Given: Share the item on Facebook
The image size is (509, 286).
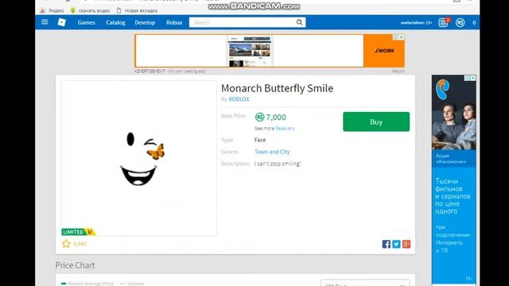Looking at the screenshot, I should (x=387, y=244).
